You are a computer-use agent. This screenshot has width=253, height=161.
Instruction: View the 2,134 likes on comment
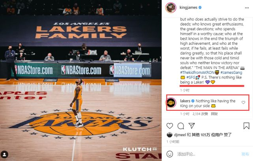(x=200, y=114)
